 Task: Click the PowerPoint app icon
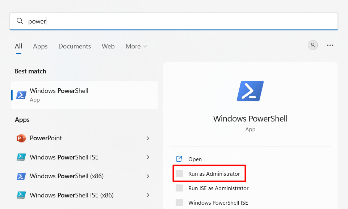click(21, 138)
